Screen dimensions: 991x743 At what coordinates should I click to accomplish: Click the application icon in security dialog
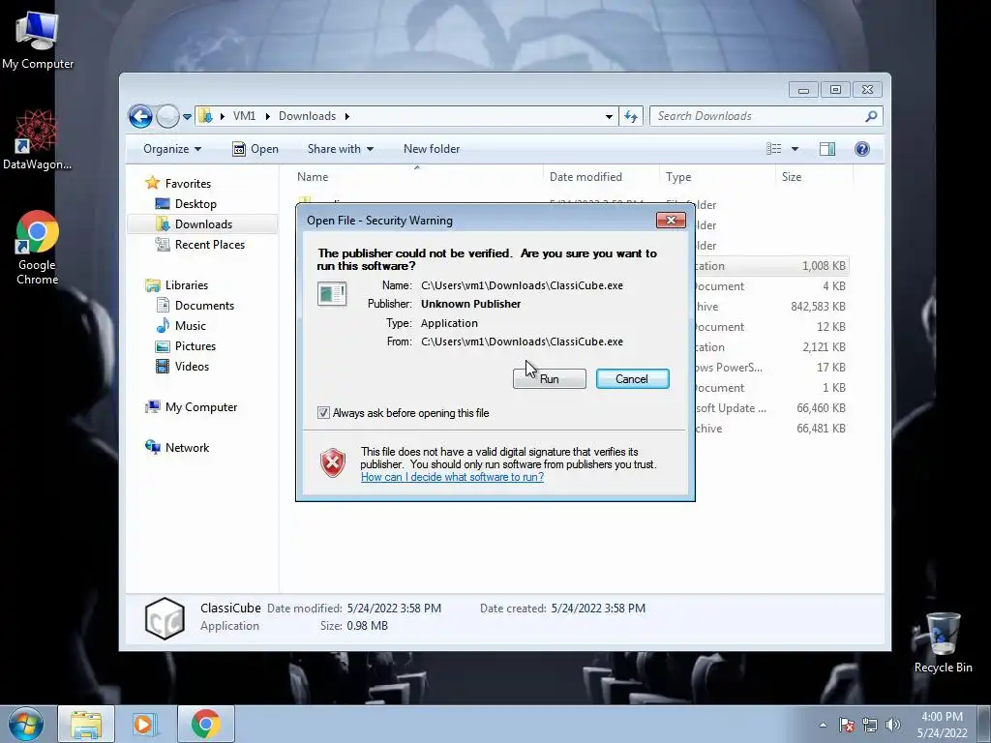tap(332, 294)
